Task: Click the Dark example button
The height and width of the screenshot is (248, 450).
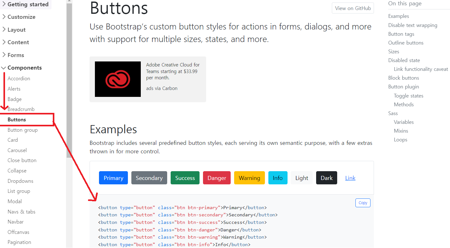Action: coord(327,178)
